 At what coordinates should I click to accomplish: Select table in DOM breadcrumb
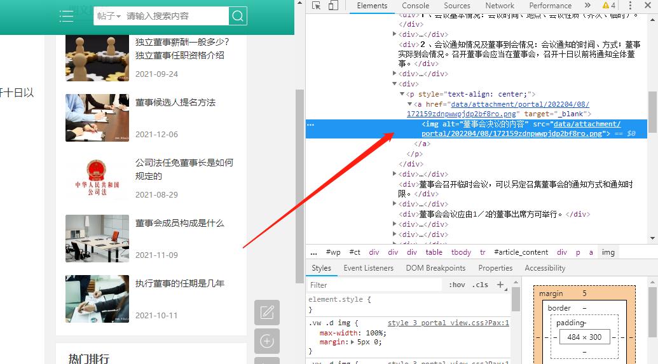point(434,252)
